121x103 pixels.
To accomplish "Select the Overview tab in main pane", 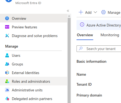I will click(85, 35).
